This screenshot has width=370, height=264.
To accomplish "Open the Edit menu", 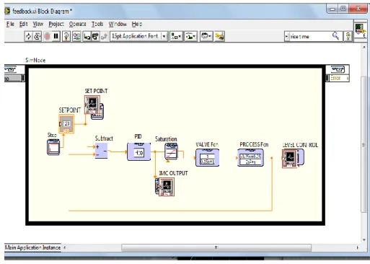I will tap(24, 24).
